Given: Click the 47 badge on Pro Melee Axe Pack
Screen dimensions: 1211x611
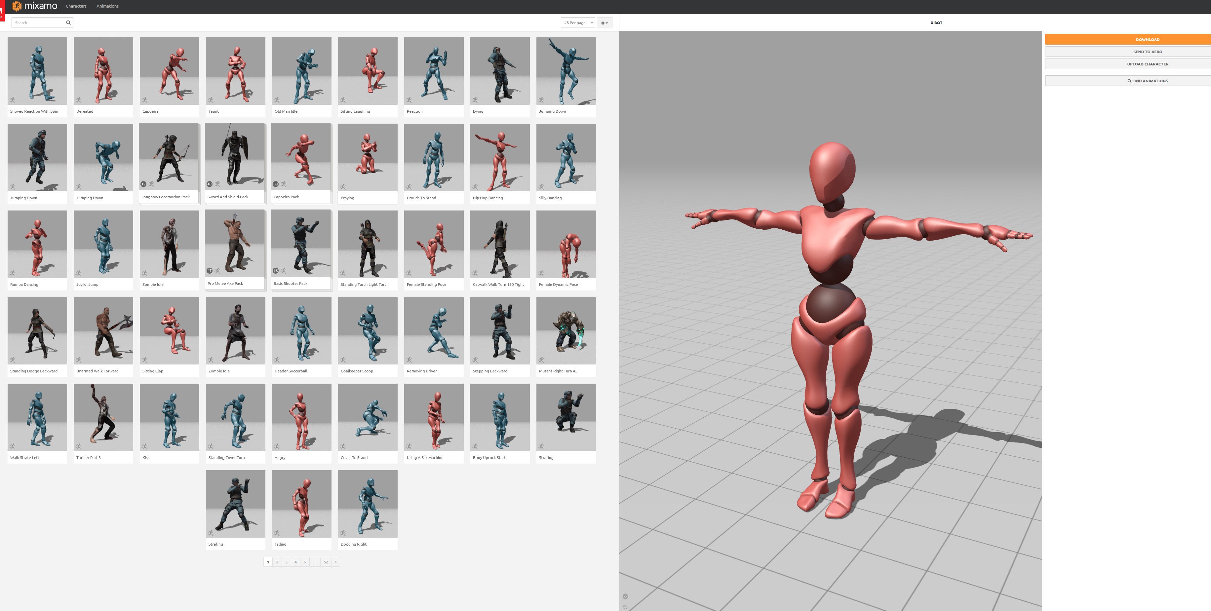Looking at the screenshot, I should (210, 271).
